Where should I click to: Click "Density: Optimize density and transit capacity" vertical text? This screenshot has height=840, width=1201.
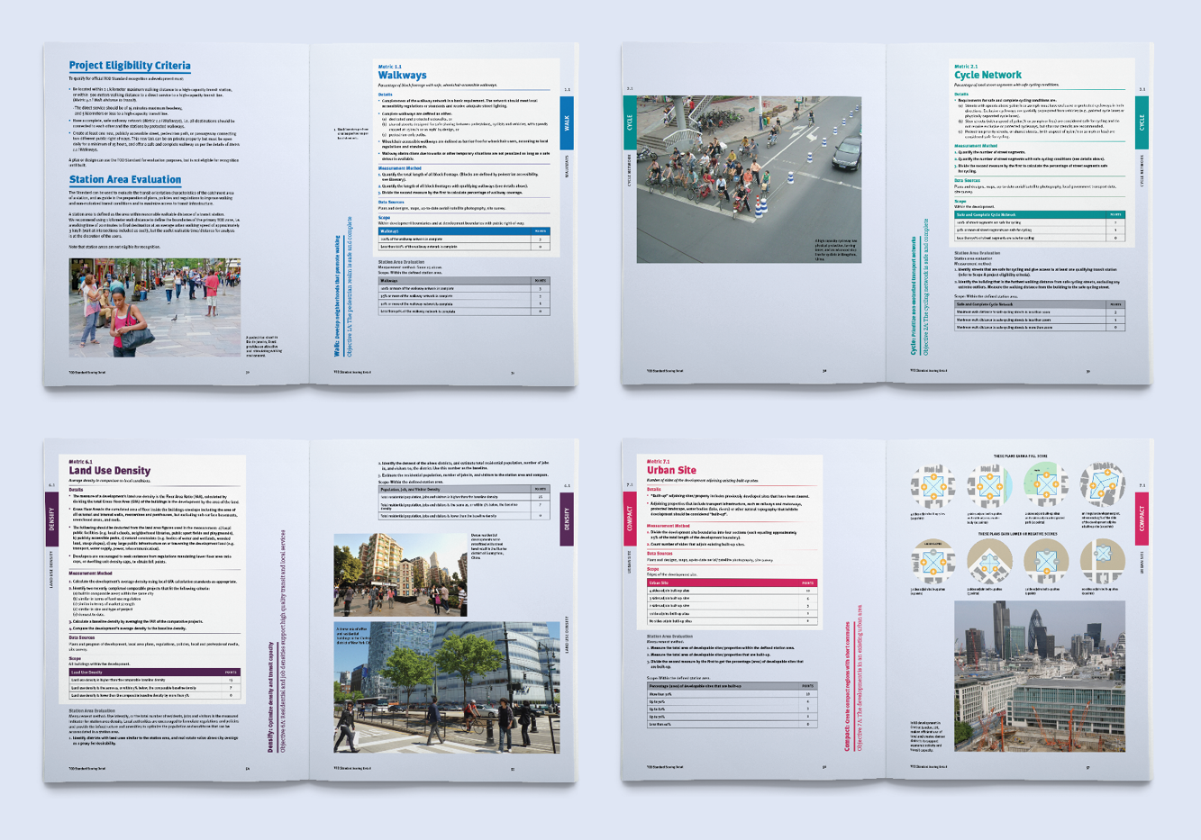pyautogui.click(x=271, y=698)
